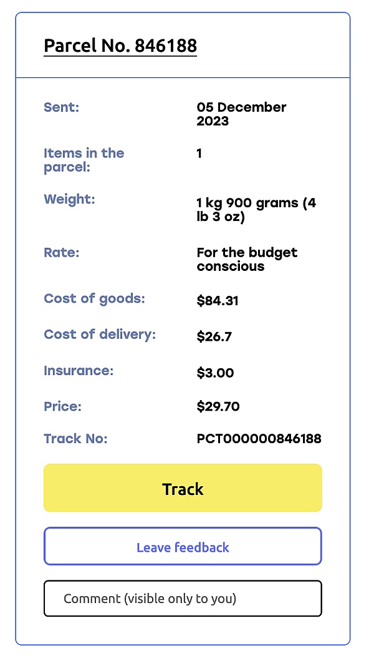Click the 'For the budget conscious' rate text
374x661 pixels.
(247, 260)
